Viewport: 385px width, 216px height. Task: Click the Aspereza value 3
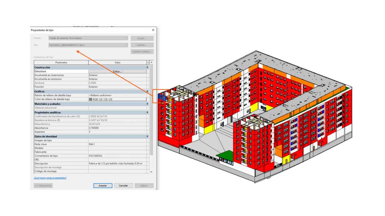[x=117, y=132]
